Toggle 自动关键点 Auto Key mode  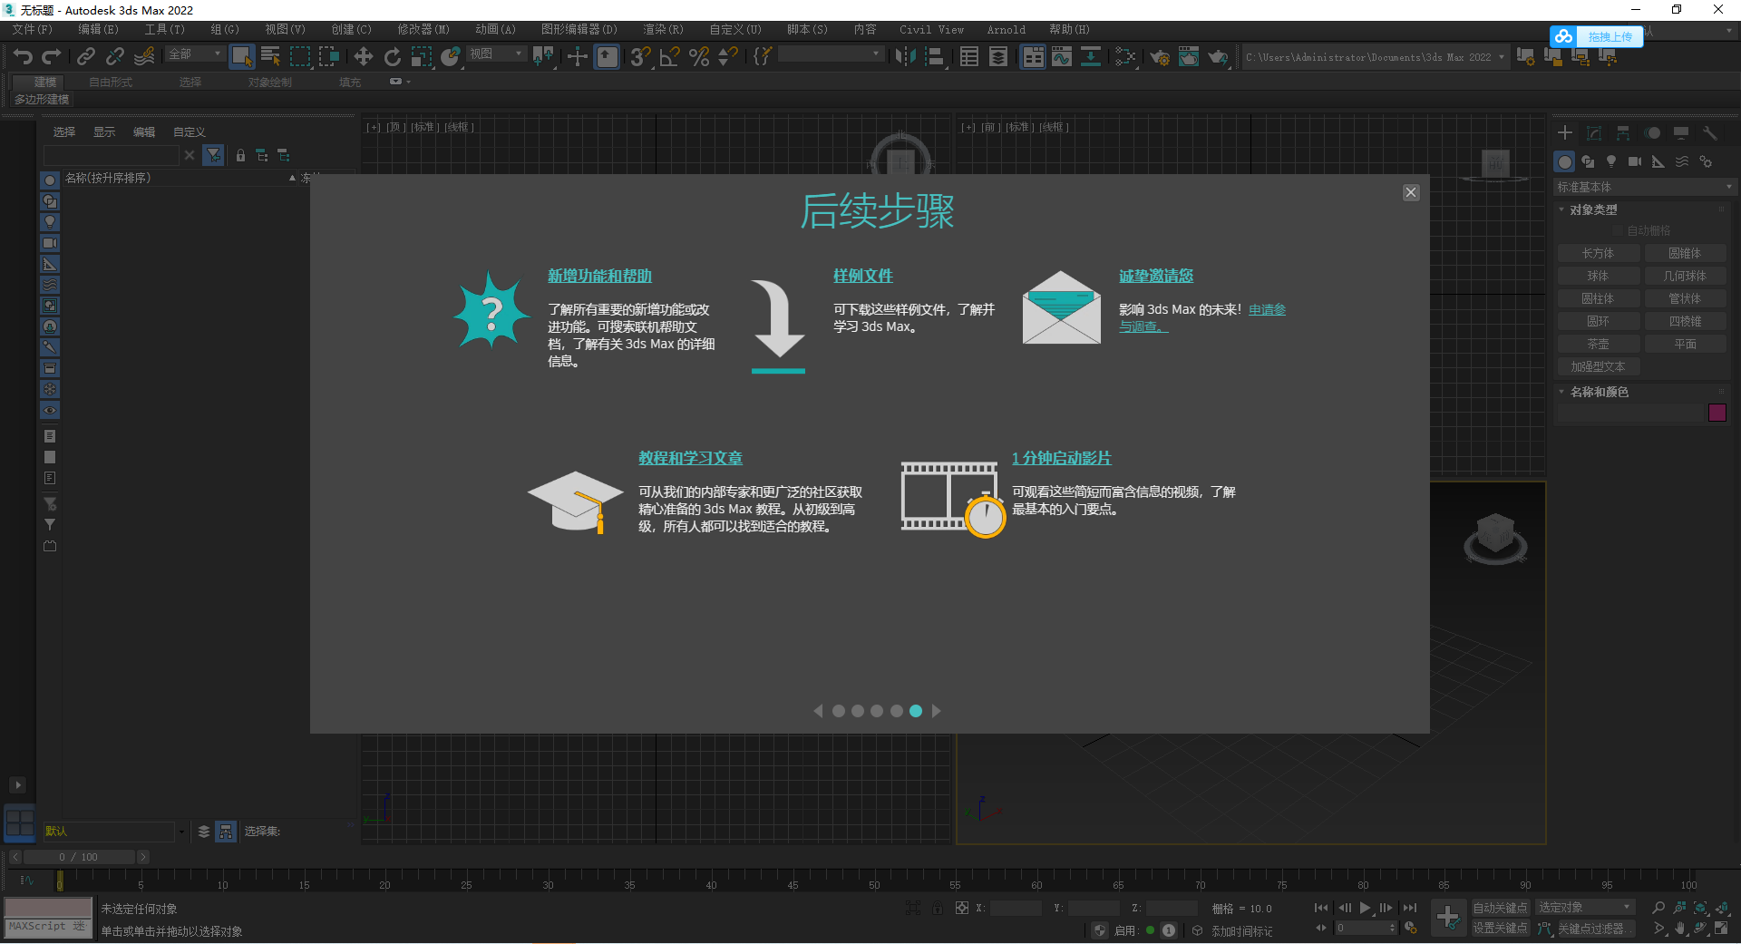click(1500, 908)
